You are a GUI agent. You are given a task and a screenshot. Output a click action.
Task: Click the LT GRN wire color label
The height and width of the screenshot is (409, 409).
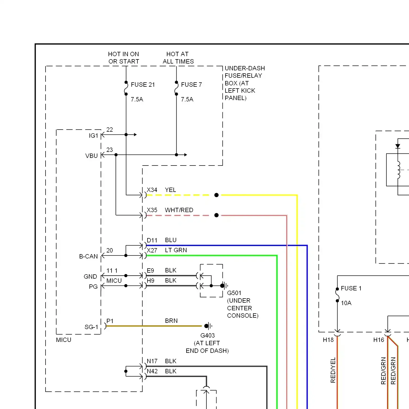(x=176, y=250)
